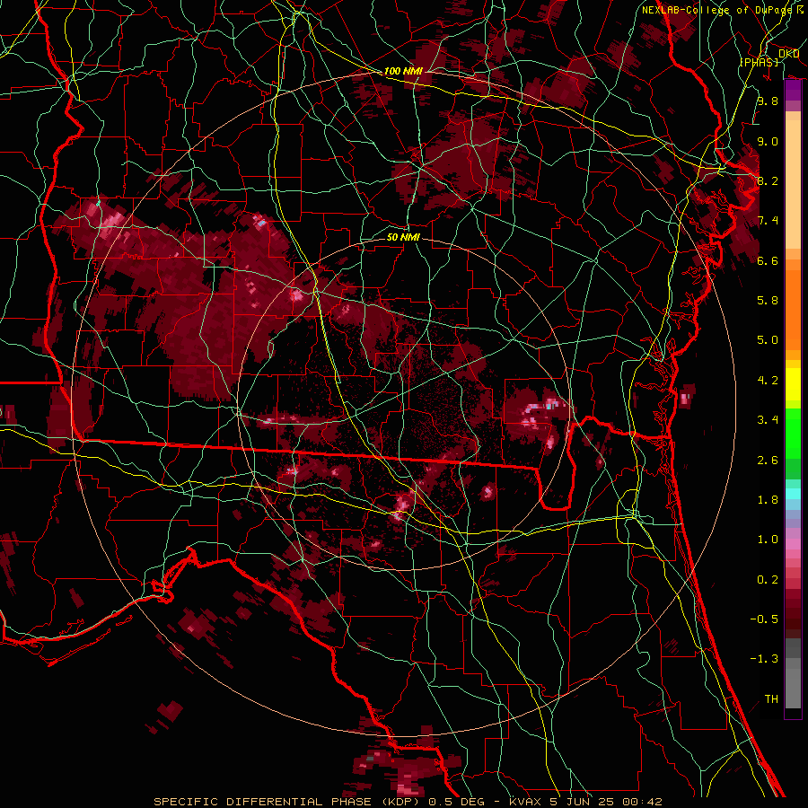This screenshot has height=808, width=808.
Task: Pick the peach segment near 8.2
Action: pos(793,186)
